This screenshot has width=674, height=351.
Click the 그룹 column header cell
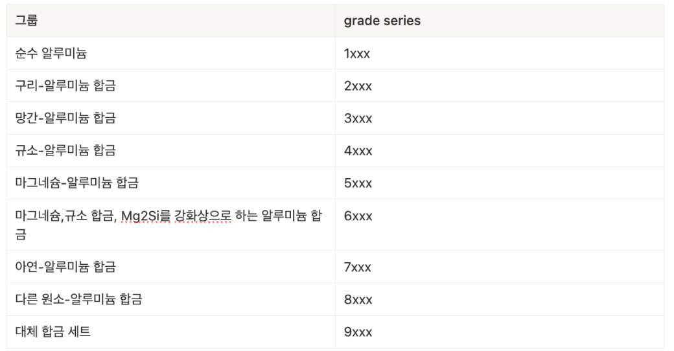tap(170, 20)
